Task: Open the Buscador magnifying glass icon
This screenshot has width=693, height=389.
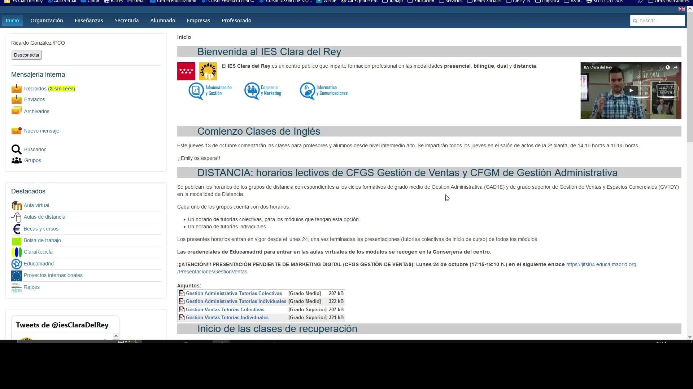Action: 16,149
